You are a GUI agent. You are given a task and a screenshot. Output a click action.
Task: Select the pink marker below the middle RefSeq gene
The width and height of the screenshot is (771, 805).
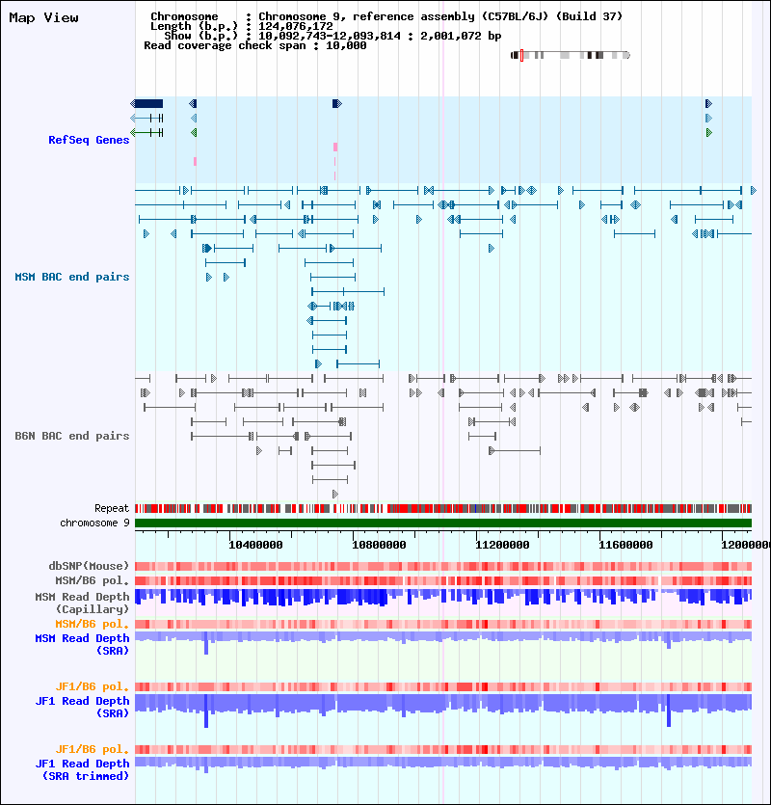point(335,147)
